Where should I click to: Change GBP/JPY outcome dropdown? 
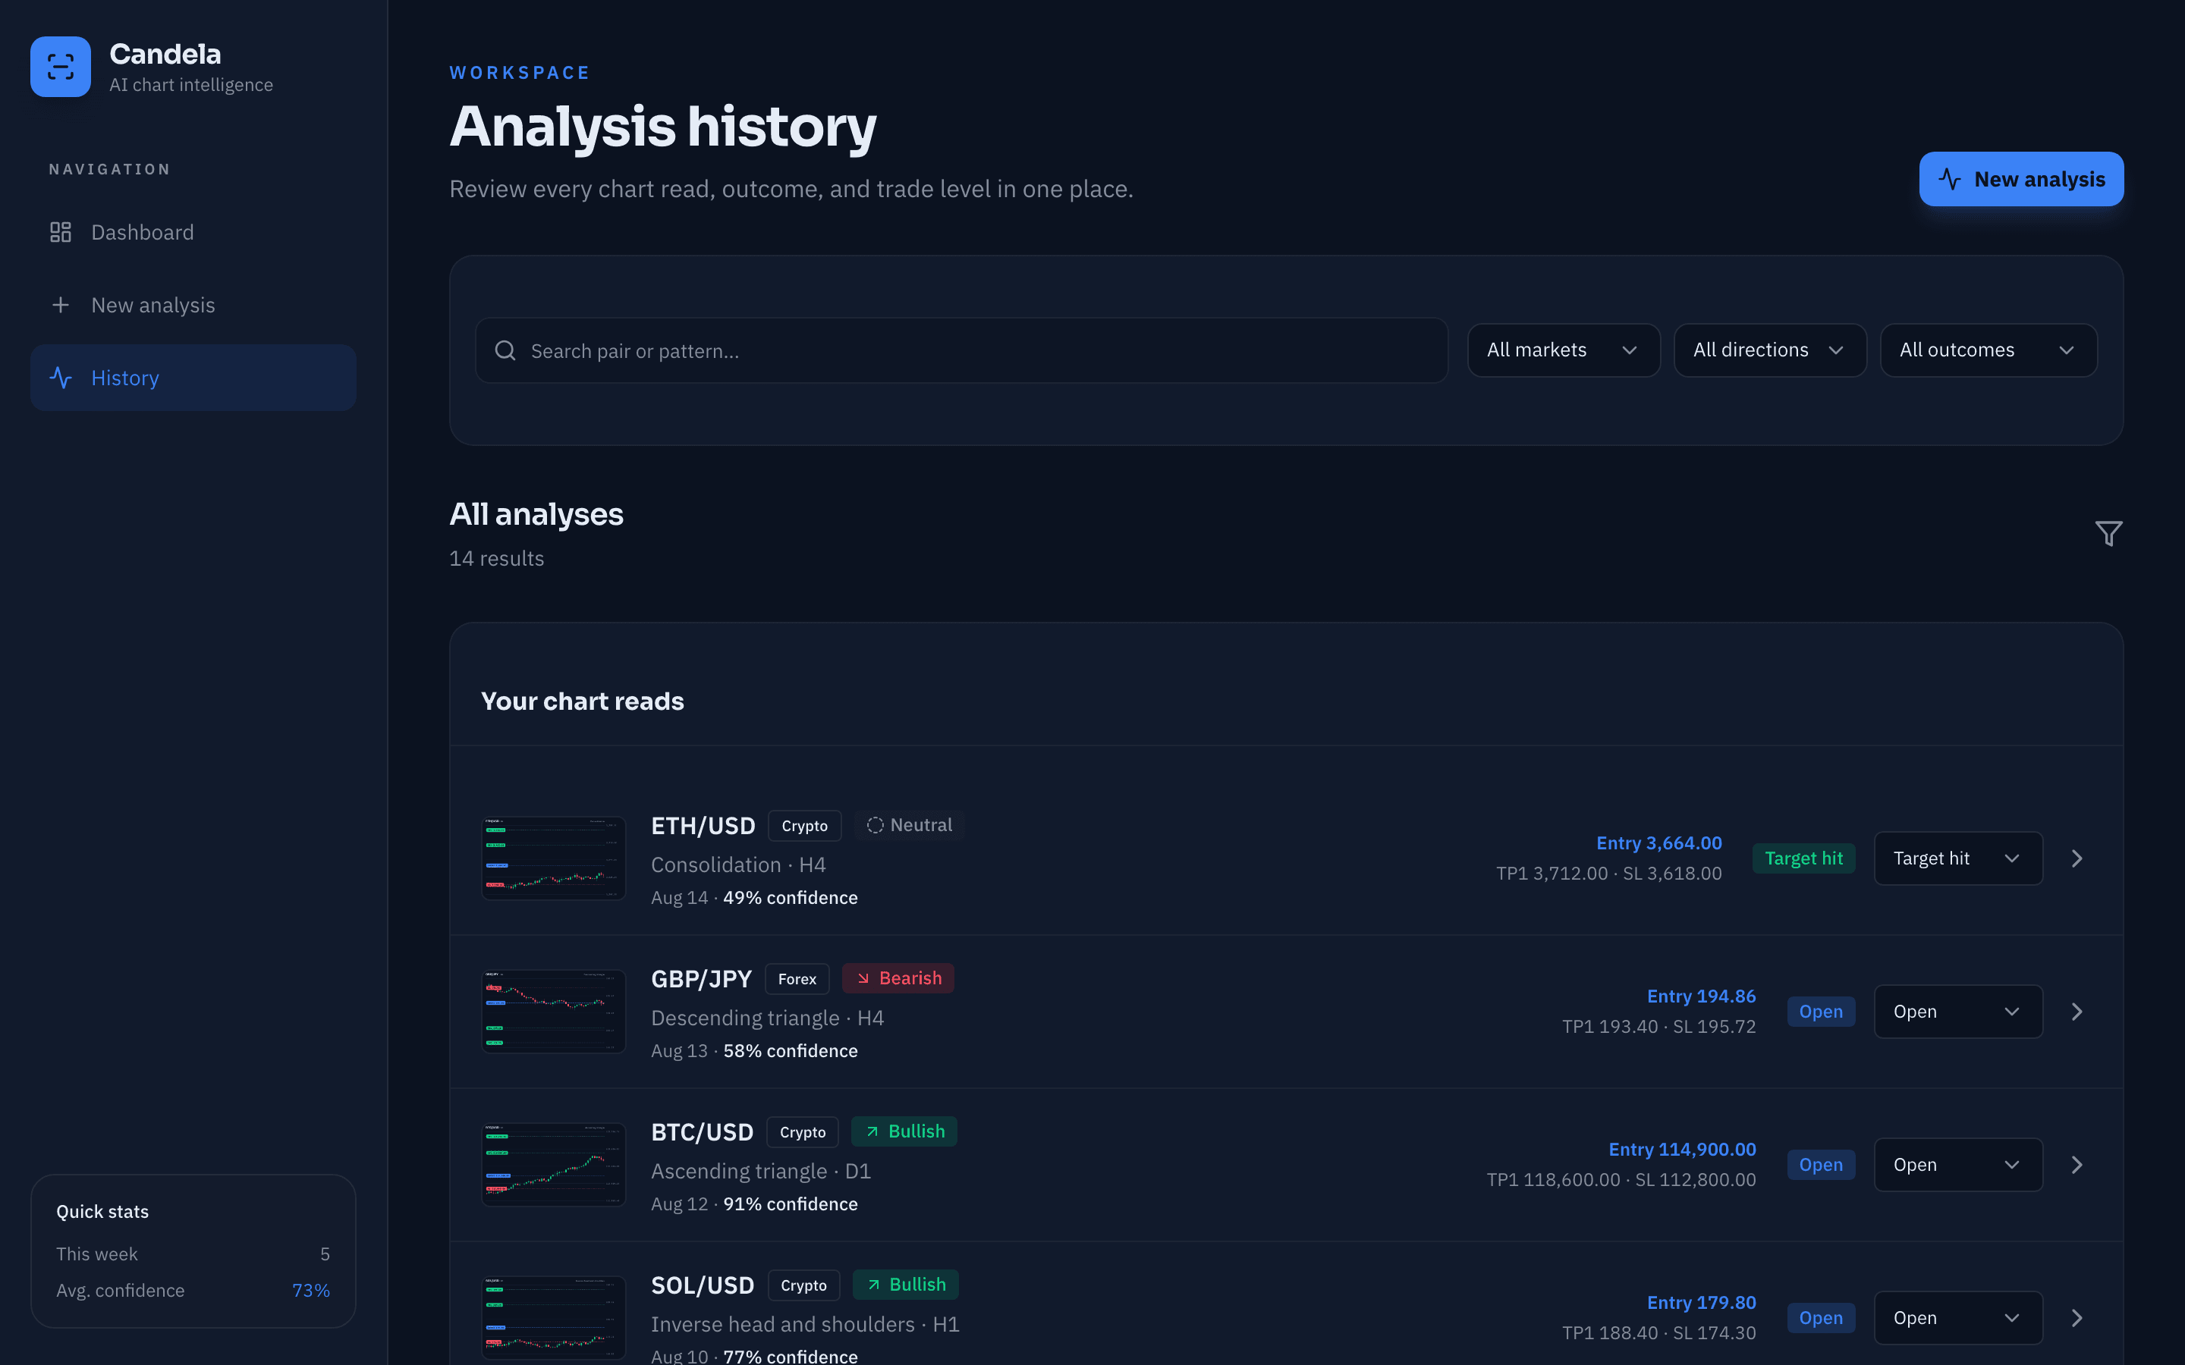pos(1957,1011)
